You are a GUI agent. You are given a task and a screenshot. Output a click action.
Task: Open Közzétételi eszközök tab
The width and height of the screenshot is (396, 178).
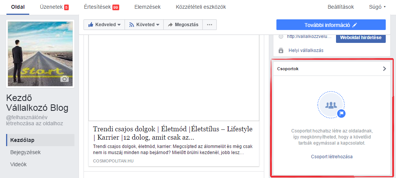[201, 7]
